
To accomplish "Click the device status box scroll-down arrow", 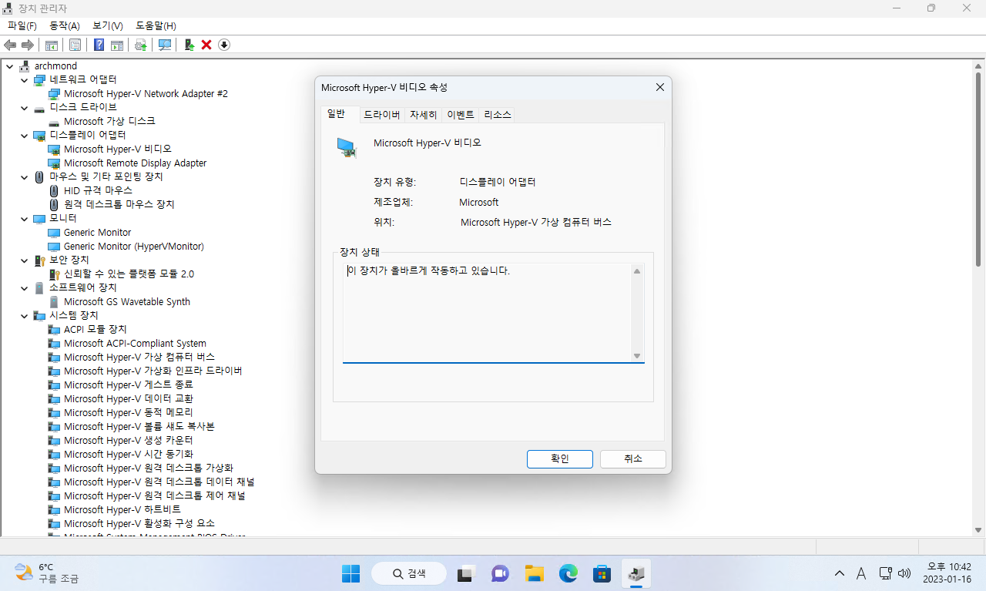I will coord(637,355).
